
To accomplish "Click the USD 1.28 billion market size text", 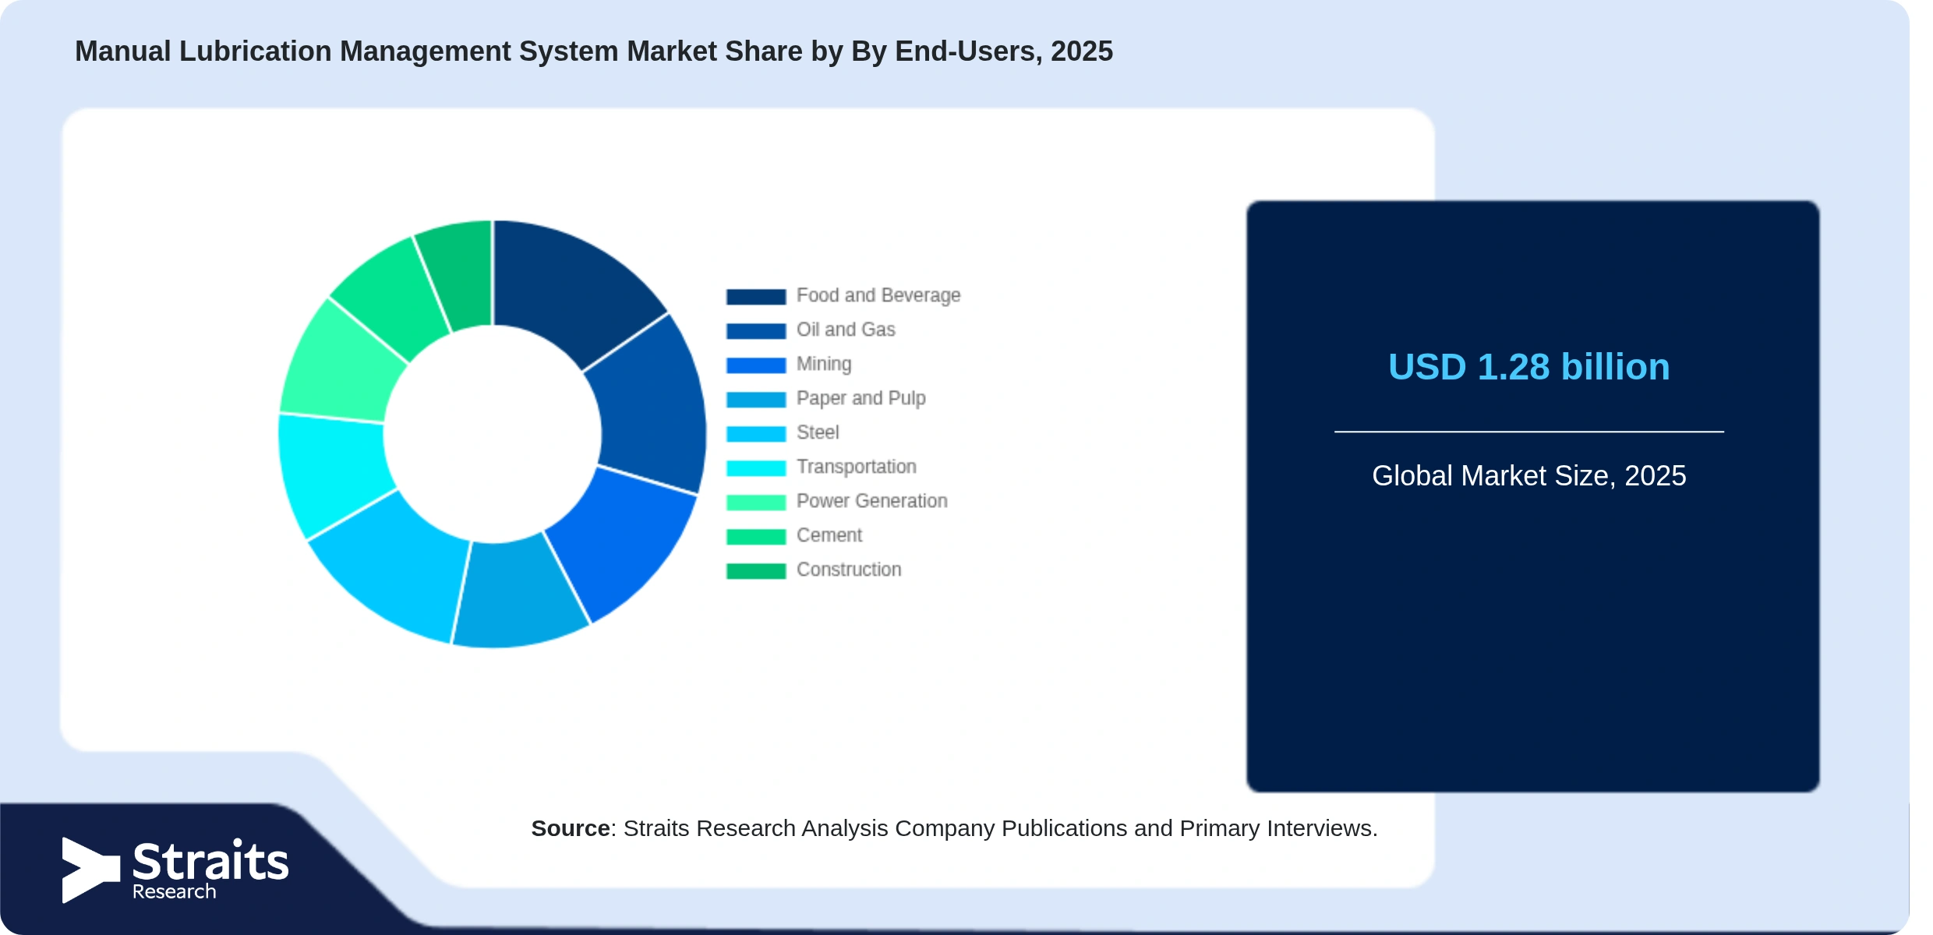I will pyautogui.click(x=1528, y=367).
